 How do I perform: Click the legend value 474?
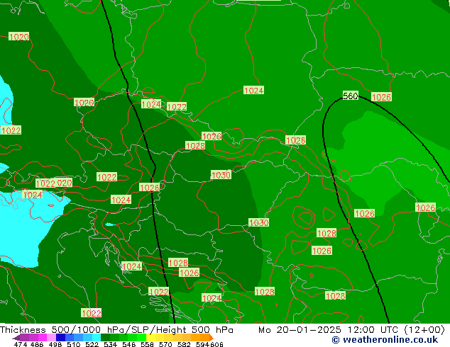click(x=21, y=344)
